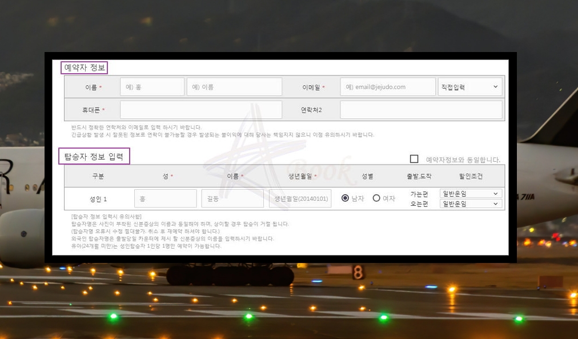Select the 여자 gender radio button

point(376,198)
